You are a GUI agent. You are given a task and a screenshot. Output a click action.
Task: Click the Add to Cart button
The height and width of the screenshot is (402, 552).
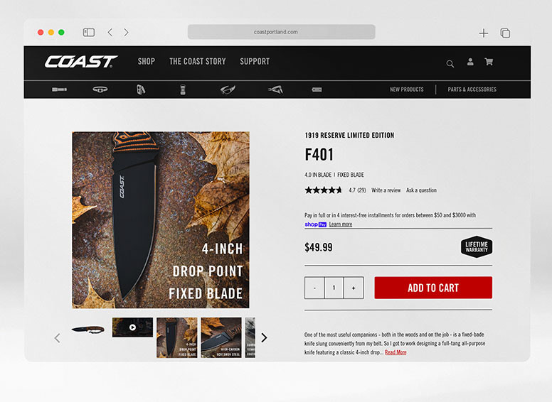433,288
